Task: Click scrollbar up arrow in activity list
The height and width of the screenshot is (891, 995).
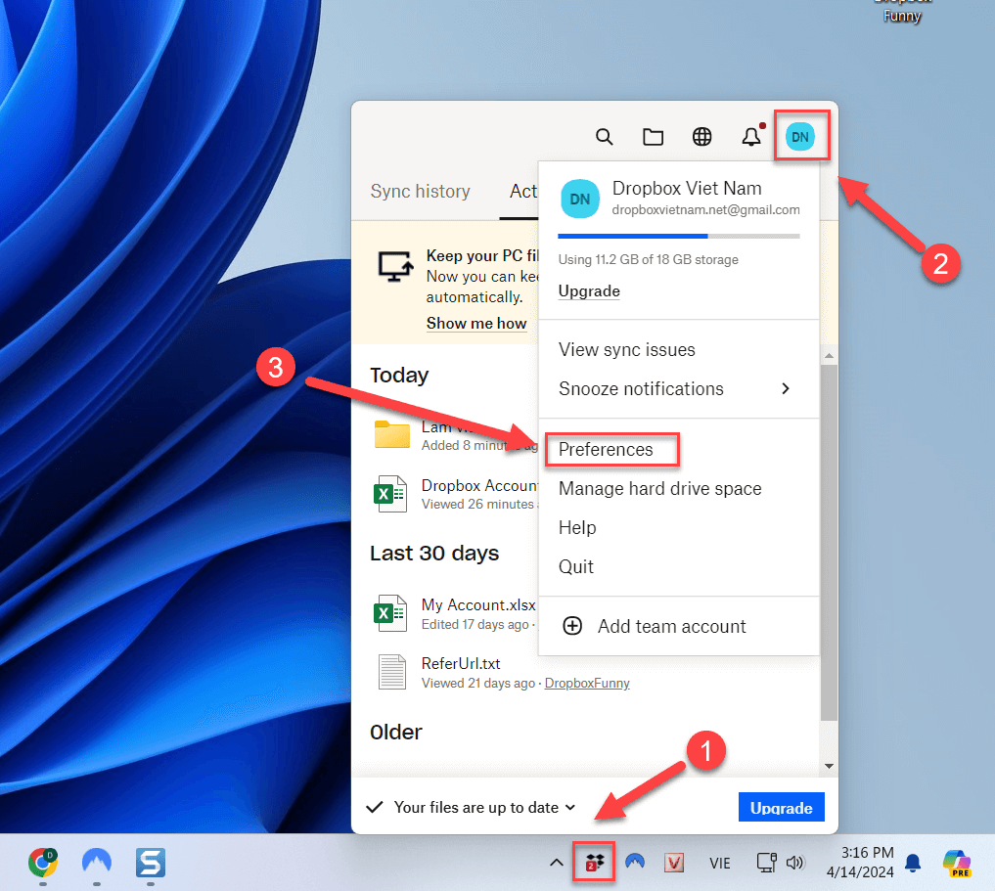Action: (x=829, y=356)
